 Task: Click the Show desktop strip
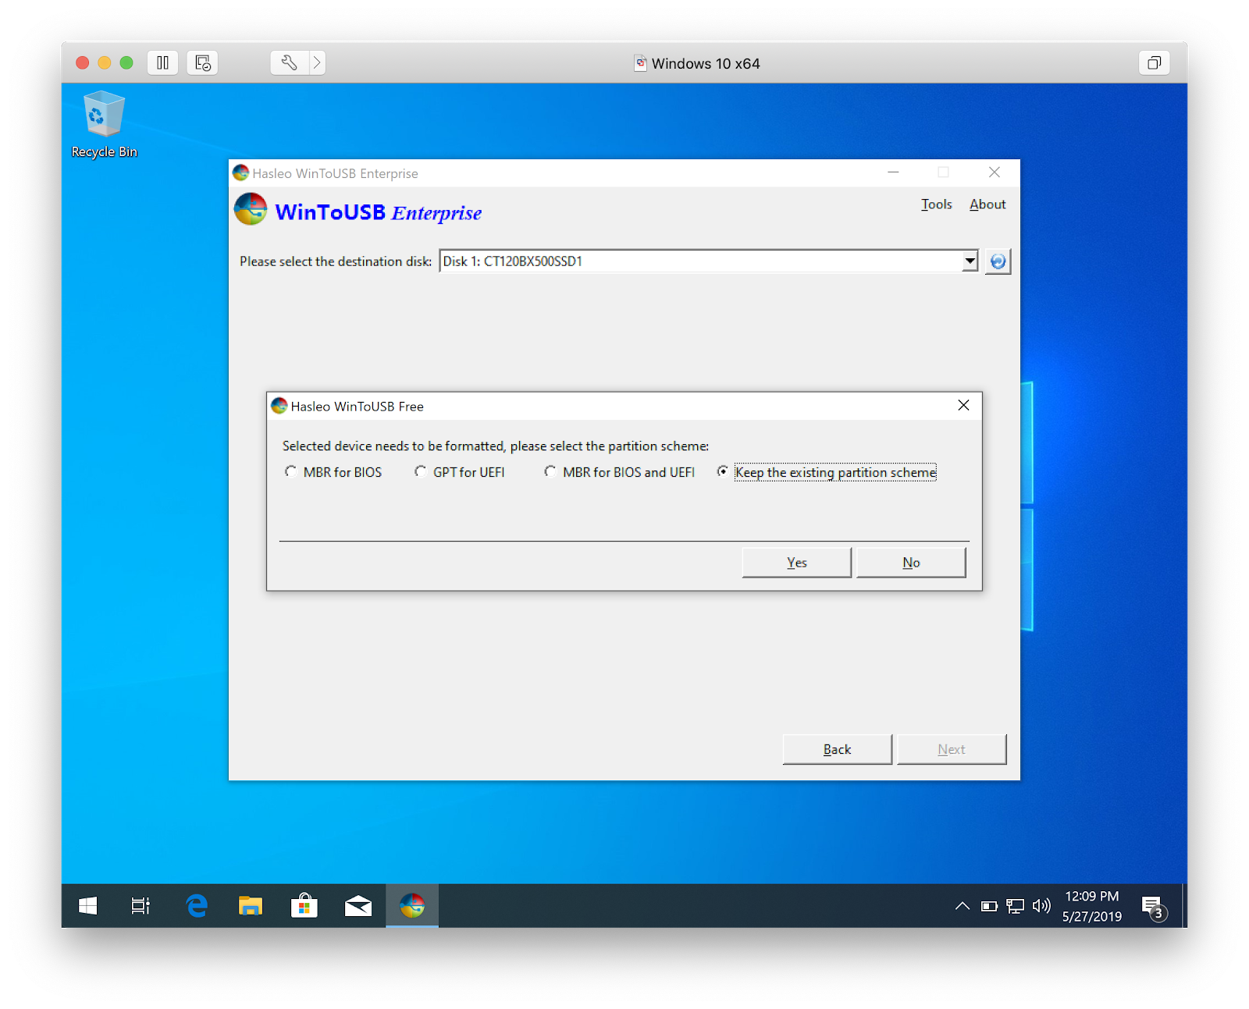click(x=1185, y=906)
